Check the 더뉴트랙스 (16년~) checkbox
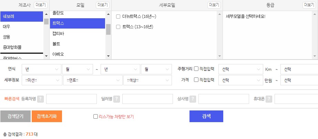 118,17
